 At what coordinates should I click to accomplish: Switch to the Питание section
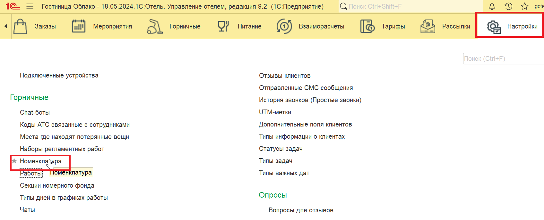tap(250, 26)
